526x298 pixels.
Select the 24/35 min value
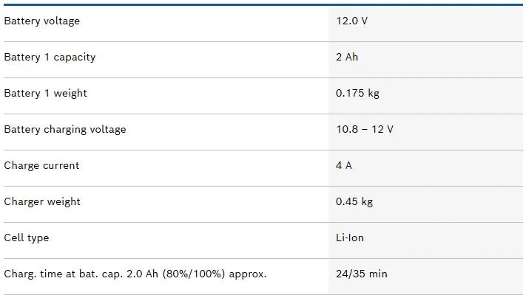click(362, 274)
